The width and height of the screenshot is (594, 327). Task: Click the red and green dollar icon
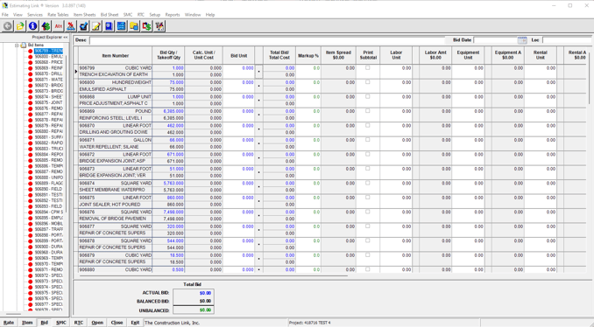[x=146, y=26]
